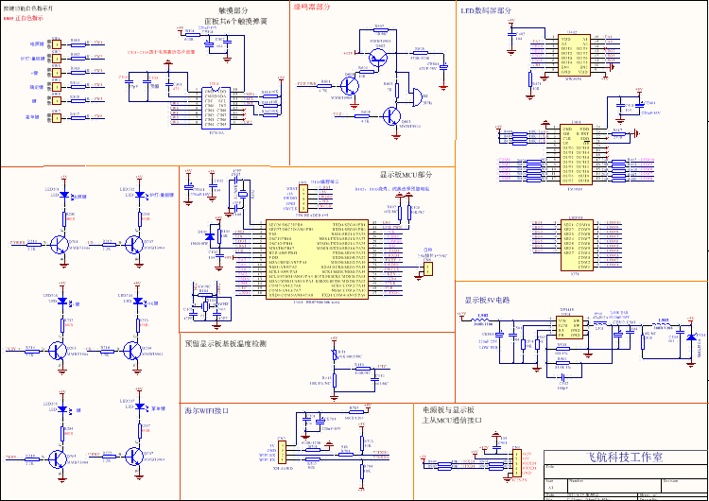
Task: Click the MCU communication 5-pin connector
Action: [516, 462]
